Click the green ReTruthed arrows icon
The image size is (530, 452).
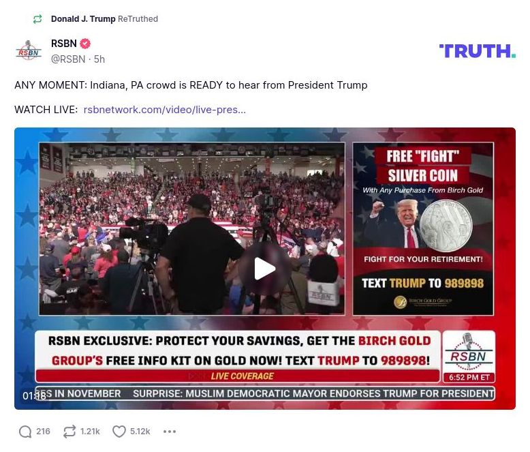click(37, 19)
